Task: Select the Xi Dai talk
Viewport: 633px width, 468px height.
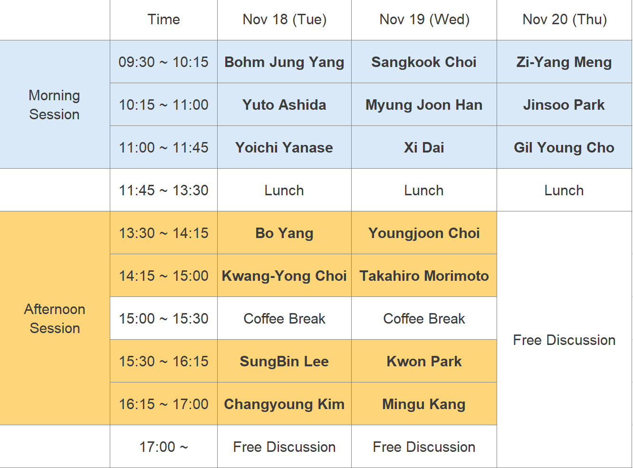Action: coord(424,148)
